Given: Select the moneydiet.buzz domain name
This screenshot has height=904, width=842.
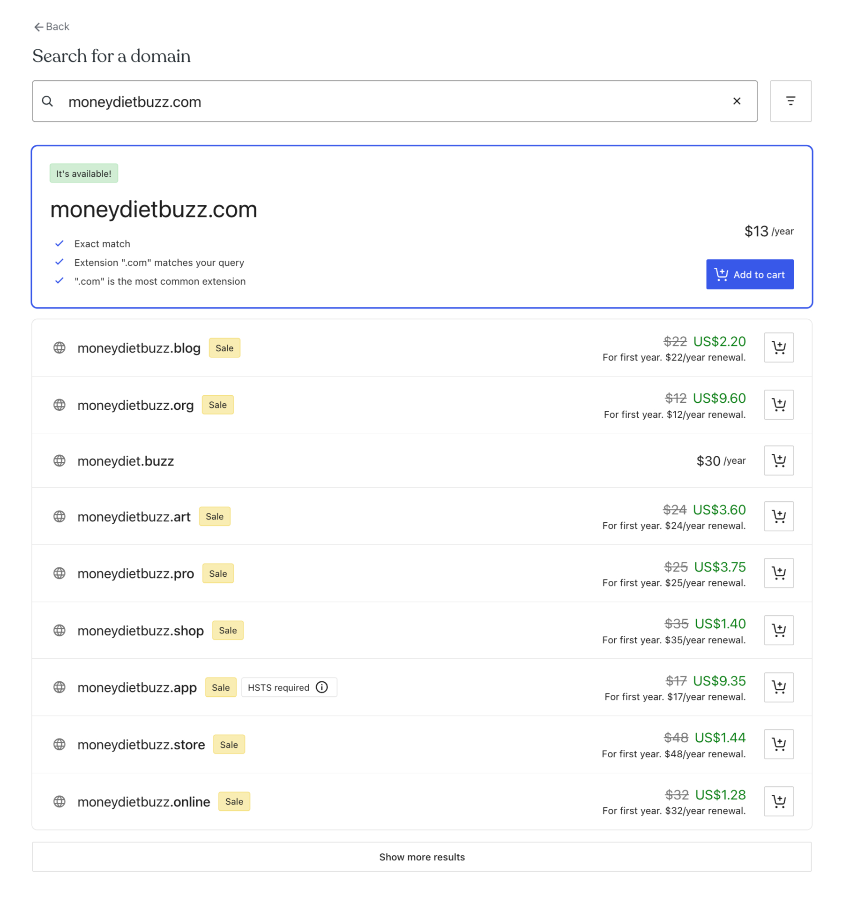Looking at the screenshot, I should [x=126, y=461].
